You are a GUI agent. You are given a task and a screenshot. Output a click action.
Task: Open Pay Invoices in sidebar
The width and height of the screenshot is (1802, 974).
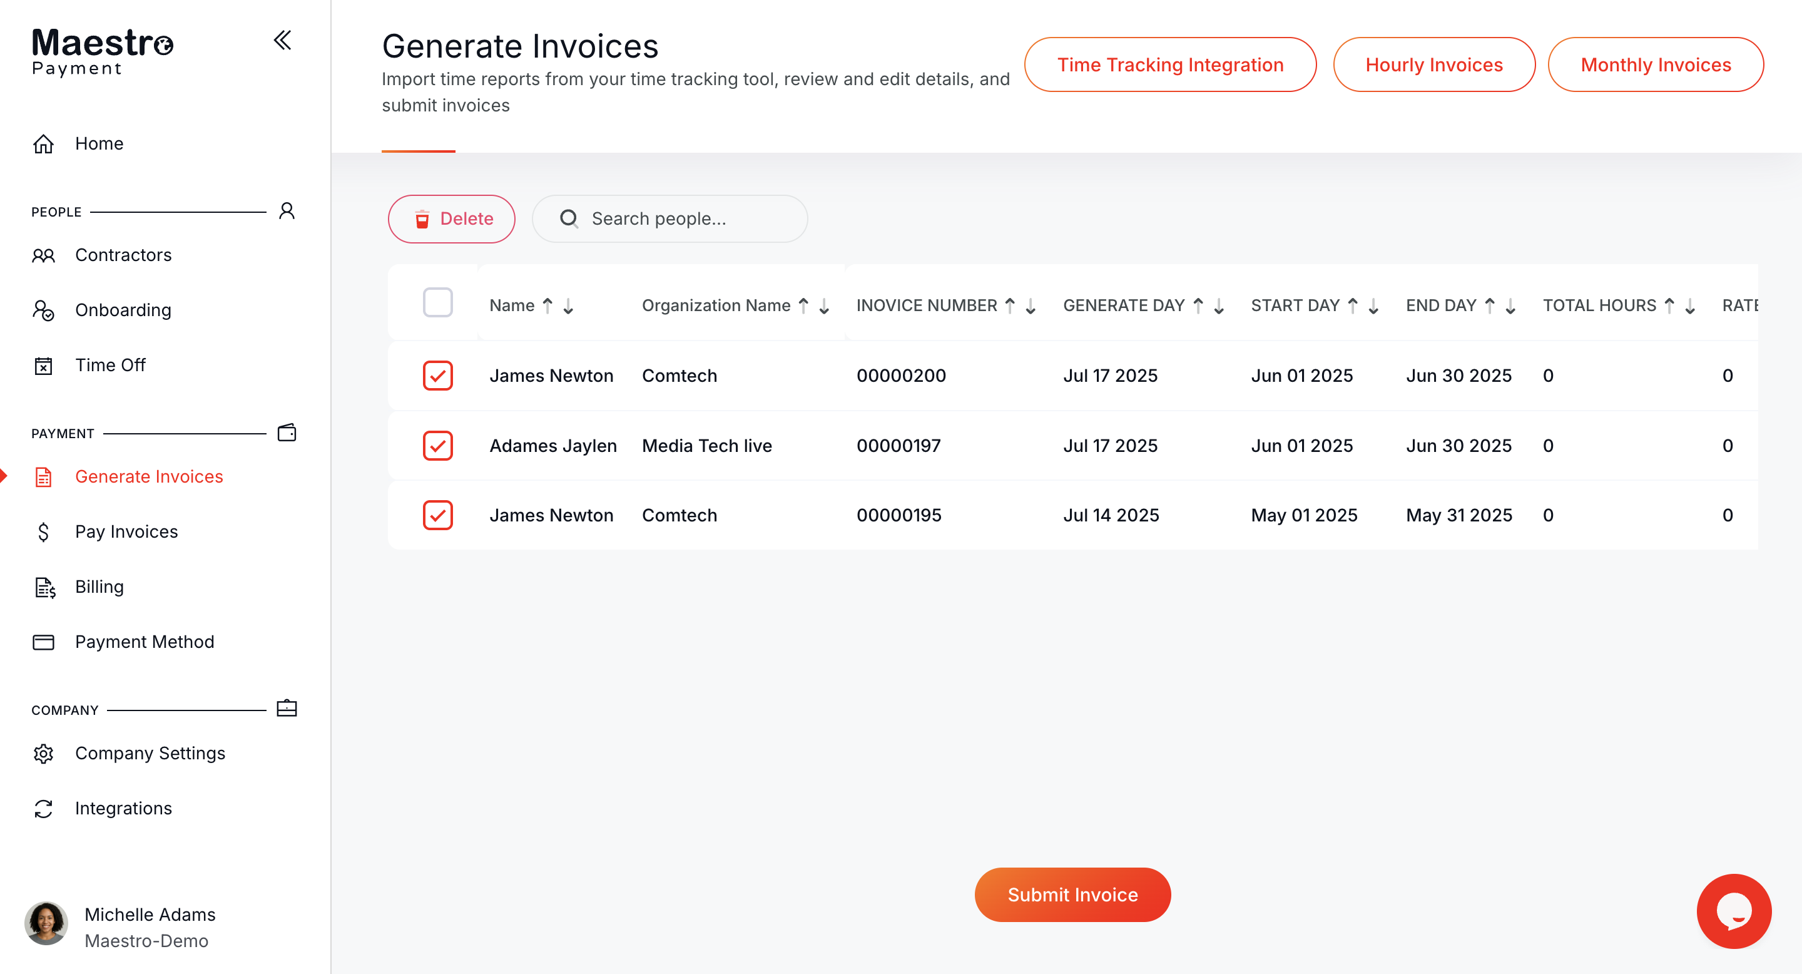click(x=126, y=532)
